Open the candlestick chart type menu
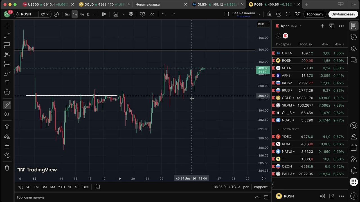Viewport: 360px width, 202px height. 104,14
